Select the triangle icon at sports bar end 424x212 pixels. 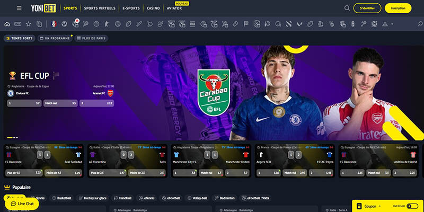385,24
